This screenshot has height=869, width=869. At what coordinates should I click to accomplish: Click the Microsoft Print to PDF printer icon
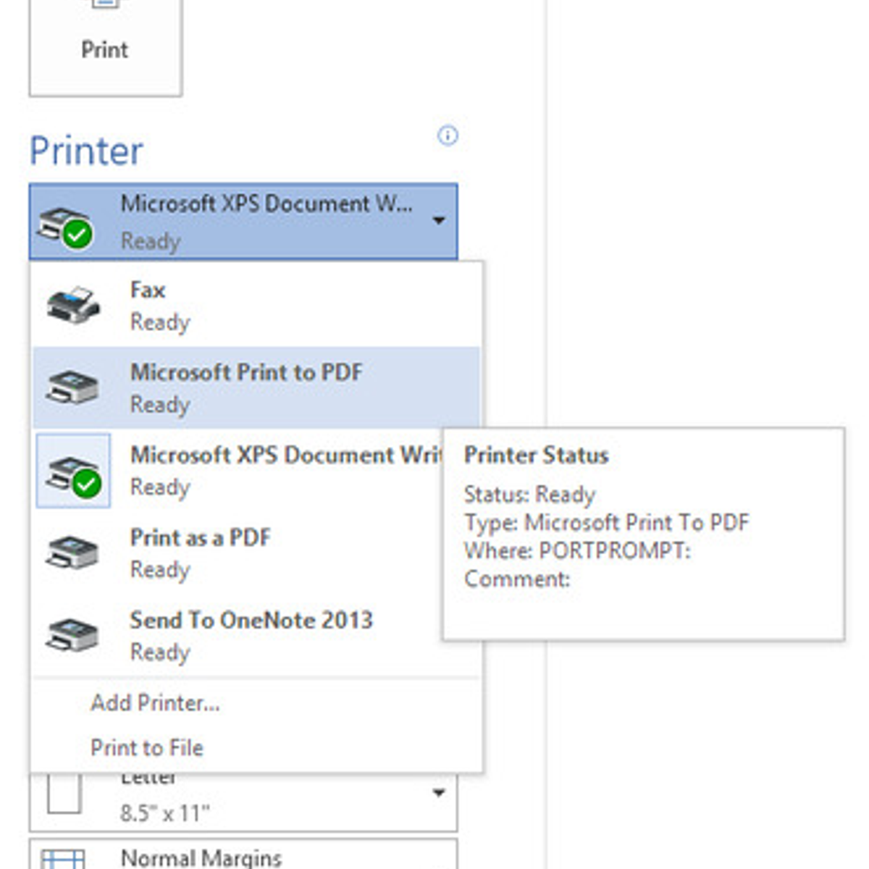pos(70,388)
